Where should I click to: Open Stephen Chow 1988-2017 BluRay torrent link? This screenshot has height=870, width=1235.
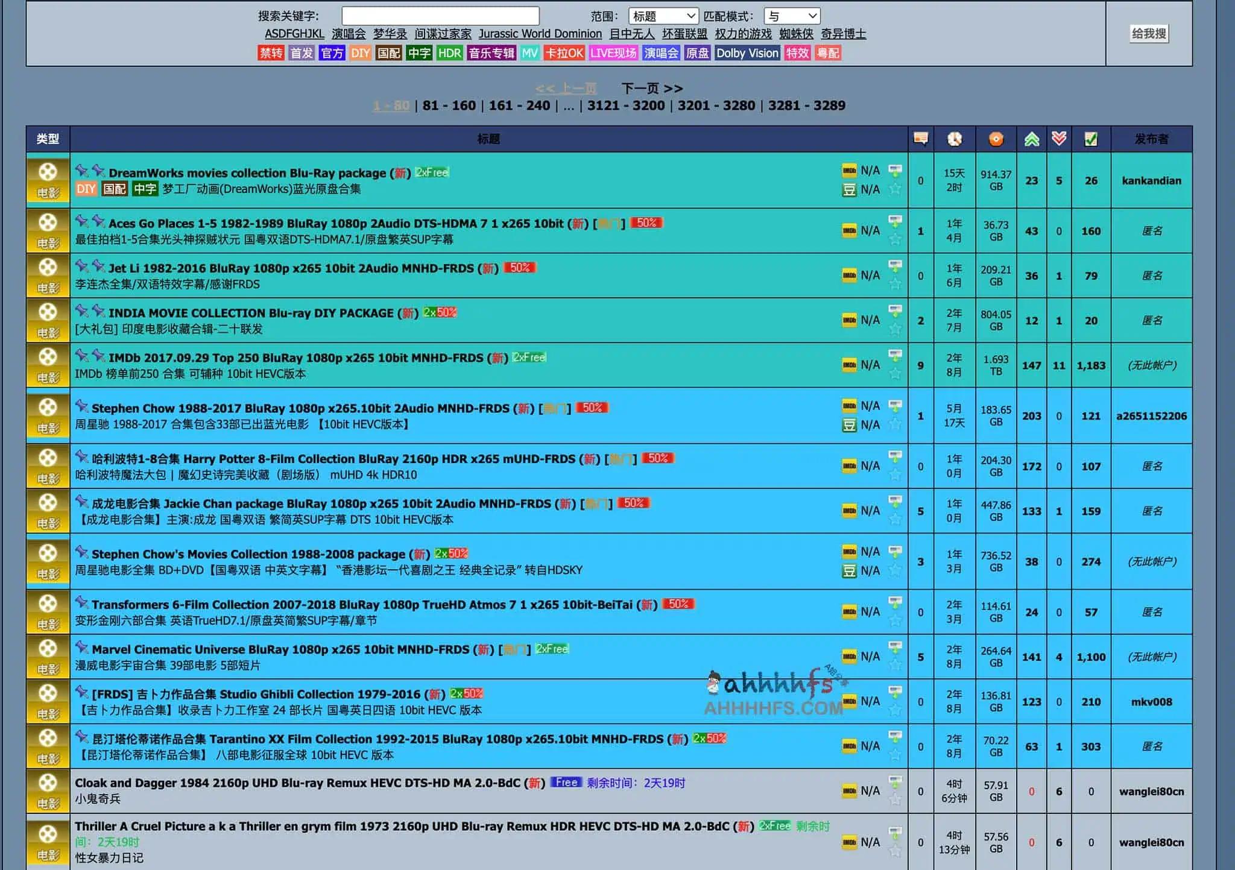tap(300, 408)
